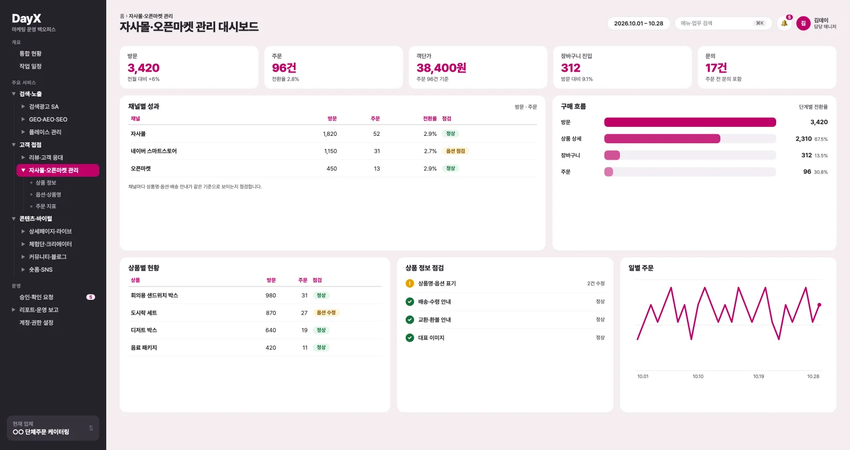Click the 옵션 수정 badge for 도시락 세트

[326, 313]
